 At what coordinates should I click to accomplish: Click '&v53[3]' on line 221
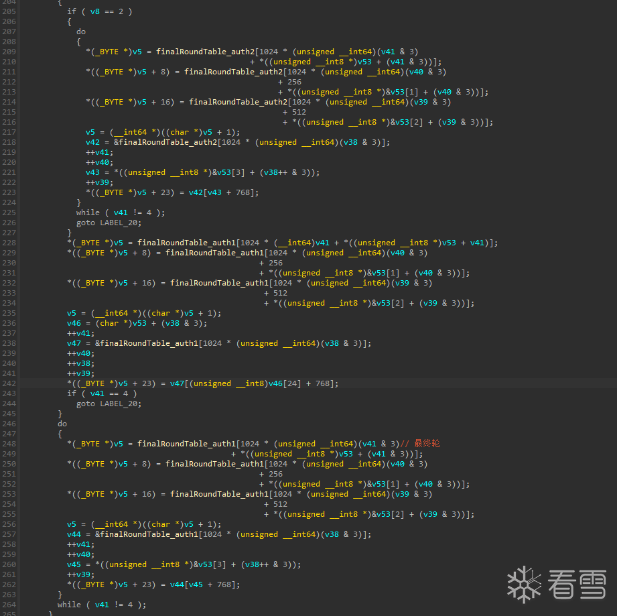click(x=228, y=172)
